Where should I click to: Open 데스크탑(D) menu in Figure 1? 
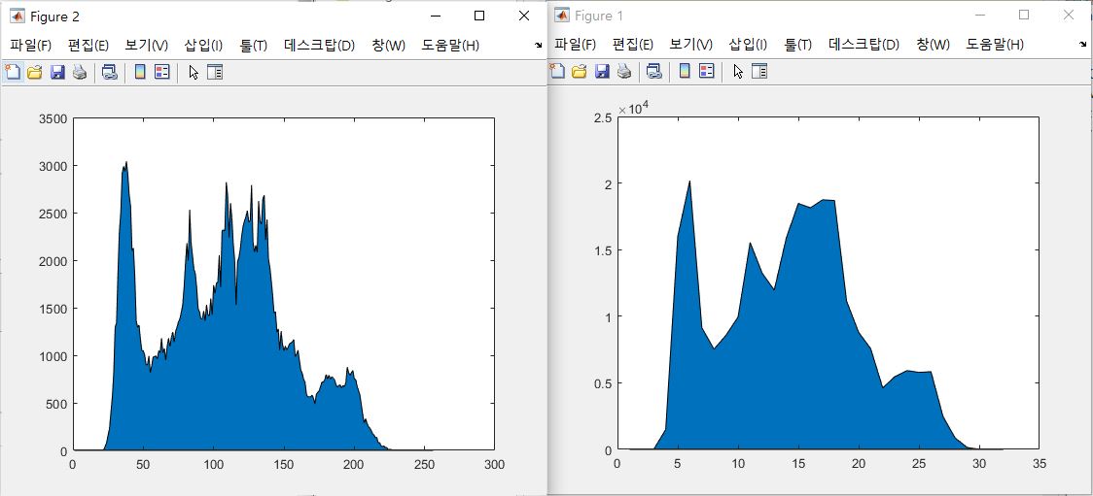(864, 45)
